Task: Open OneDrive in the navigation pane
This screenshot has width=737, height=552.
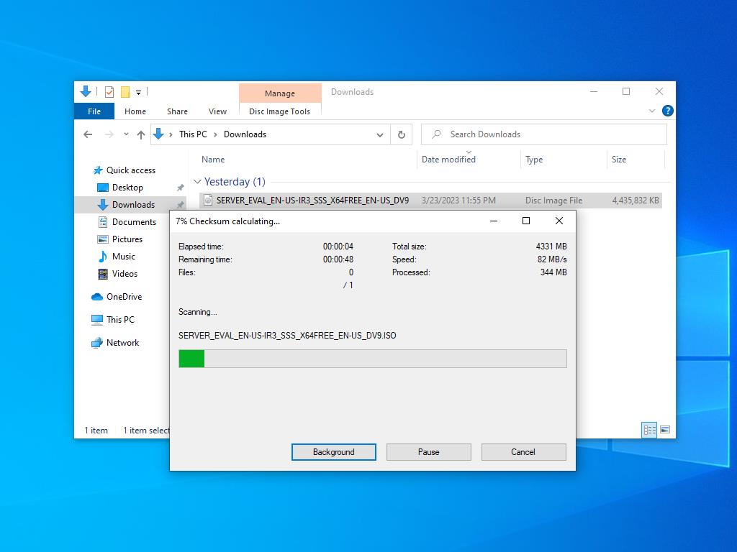Action: click(x=124, y=297)
